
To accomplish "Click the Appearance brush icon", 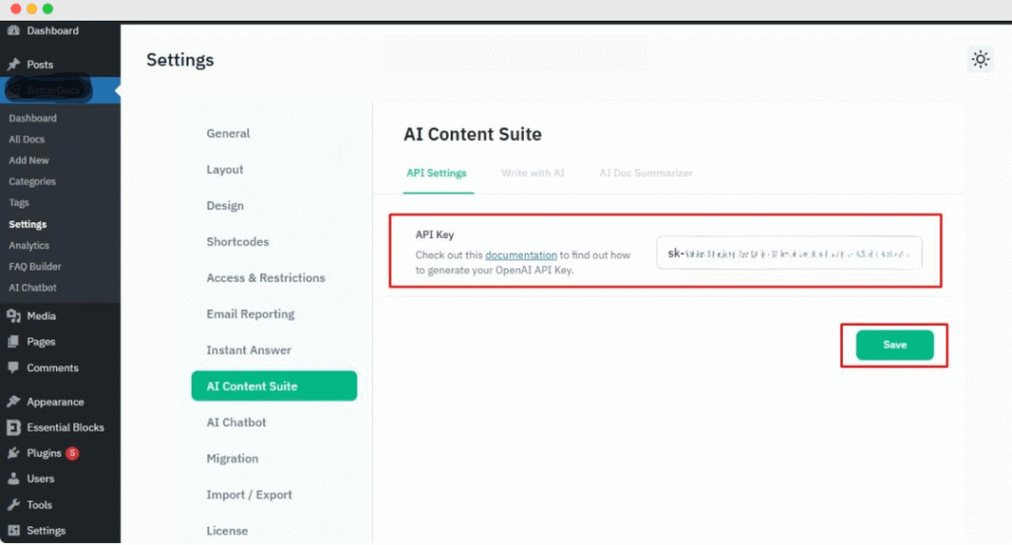I will click(x=14, y=402).
